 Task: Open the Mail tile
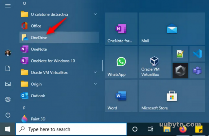pos(172,29)
